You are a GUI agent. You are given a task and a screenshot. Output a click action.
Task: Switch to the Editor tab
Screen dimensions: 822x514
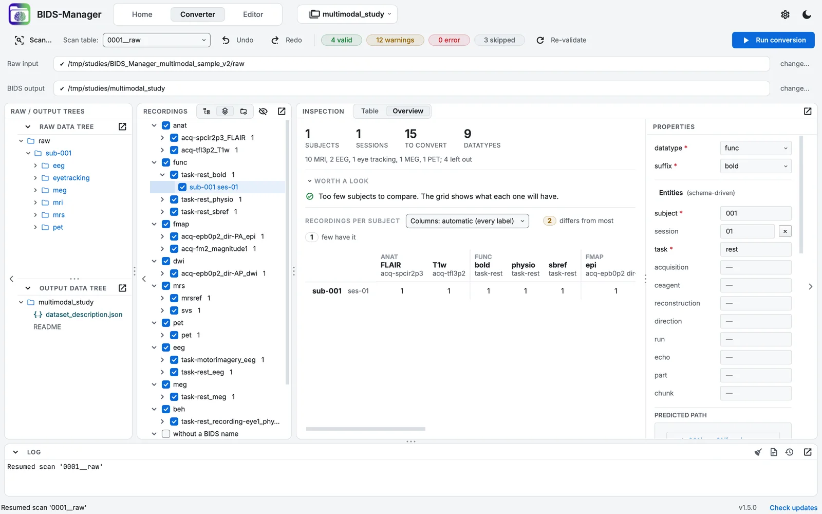253,14
